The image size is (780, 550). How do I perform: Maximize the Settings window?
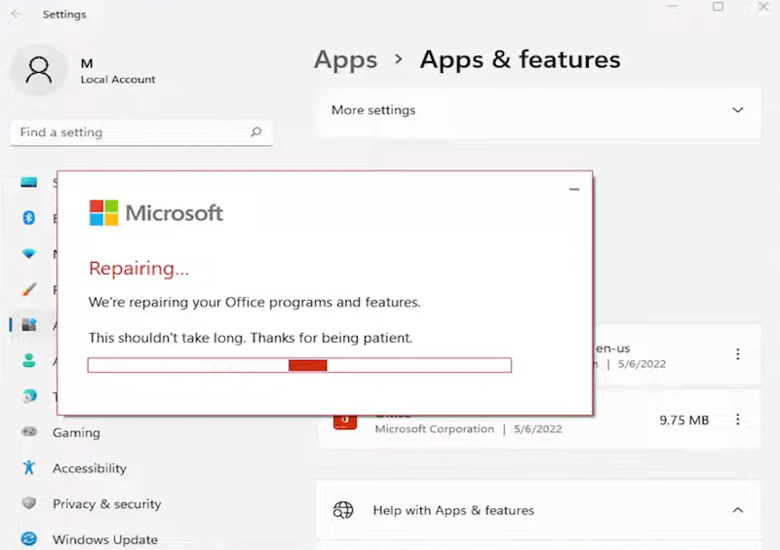(718, 7)
